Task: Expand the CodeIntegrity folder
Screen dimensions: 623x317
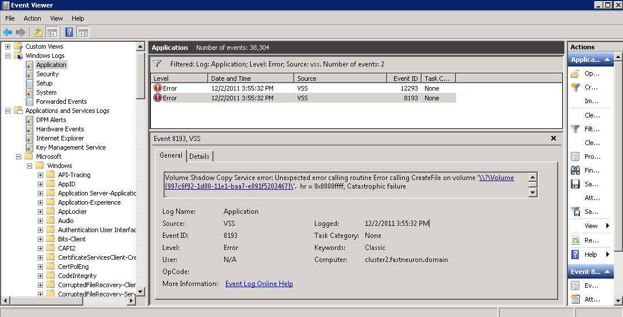Action: pos(40,276)
